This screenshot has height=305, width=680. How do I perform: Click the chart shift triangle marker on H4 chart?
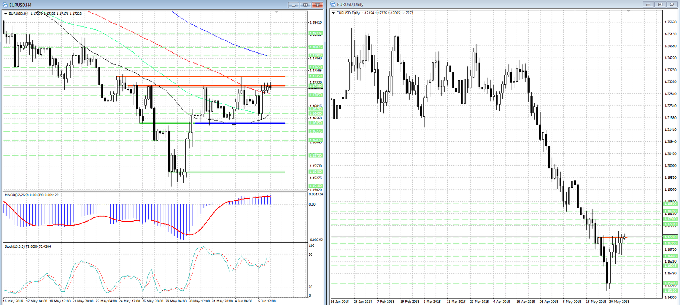point(277,12)
